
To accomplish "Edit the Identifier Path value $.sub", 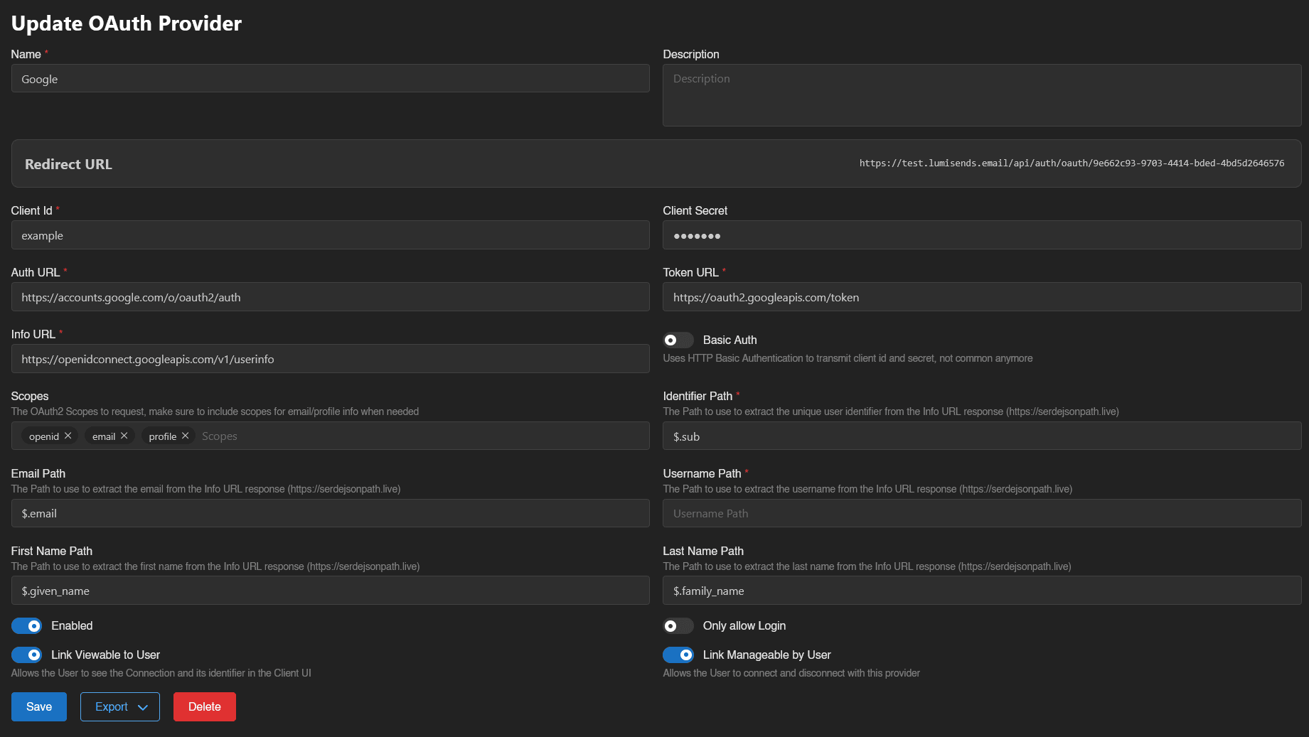I will click(x=981, y=436).
